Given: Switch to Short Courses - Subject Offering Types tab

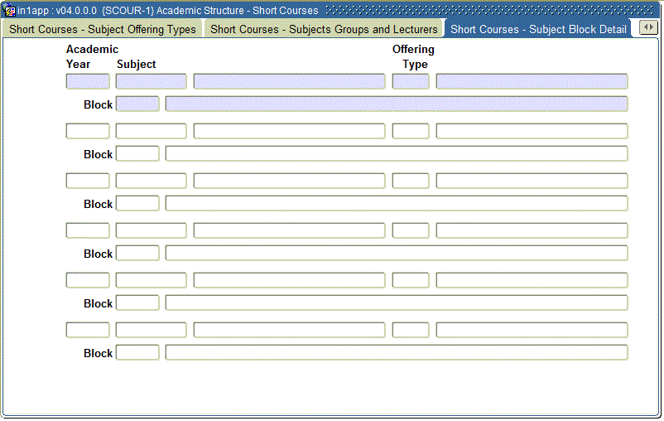Looking at the screenshot, I should click(103, 29).
